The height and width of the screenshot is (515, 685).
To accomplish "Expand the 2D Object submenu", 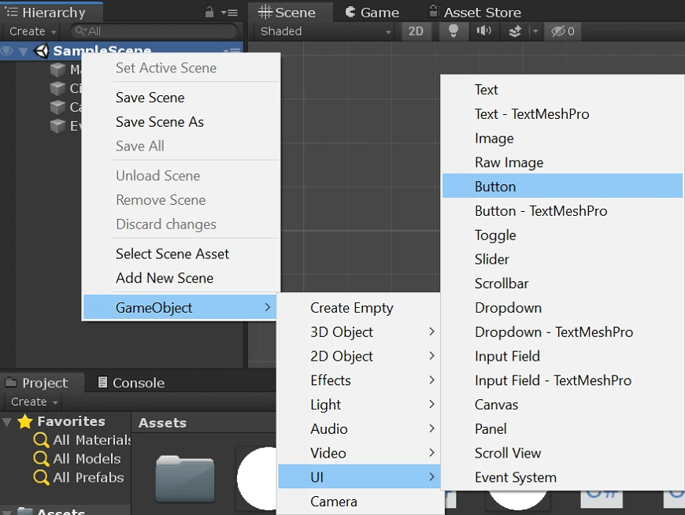I will coord(359,357).
